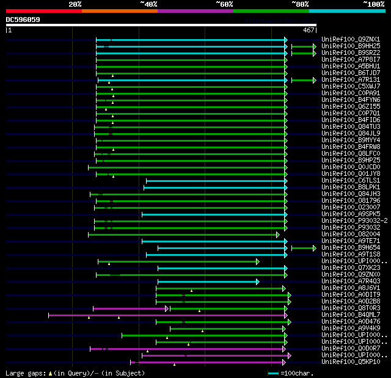Select the cyan ~100% identity color segment
Image resolution: width=391 pixels, height=378 pixels.
click(347, 11)
